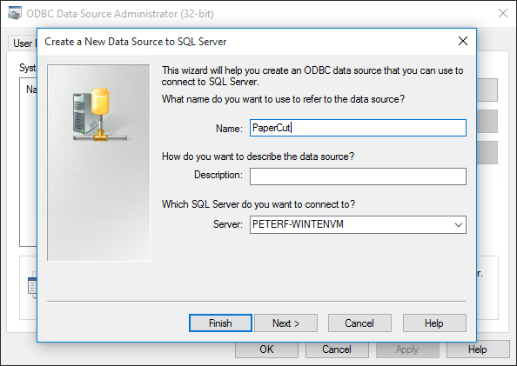
Task: Switch to the User DSN tab
Action: [x=23, y=43]
